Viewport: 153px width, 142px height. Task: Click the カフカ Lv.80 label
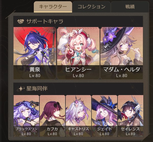tap(52, 134)
